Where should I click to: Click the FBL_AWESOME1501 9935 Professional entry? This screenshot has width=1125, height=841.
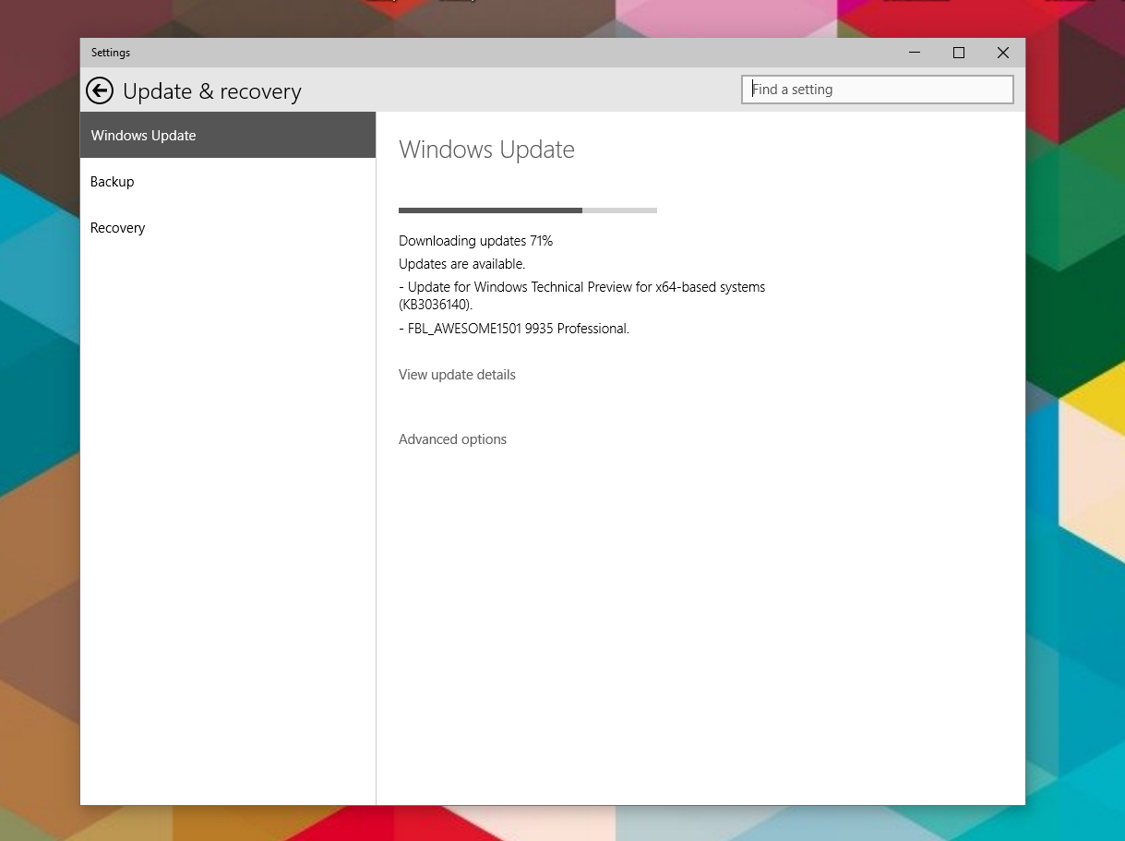pos(514,329)
